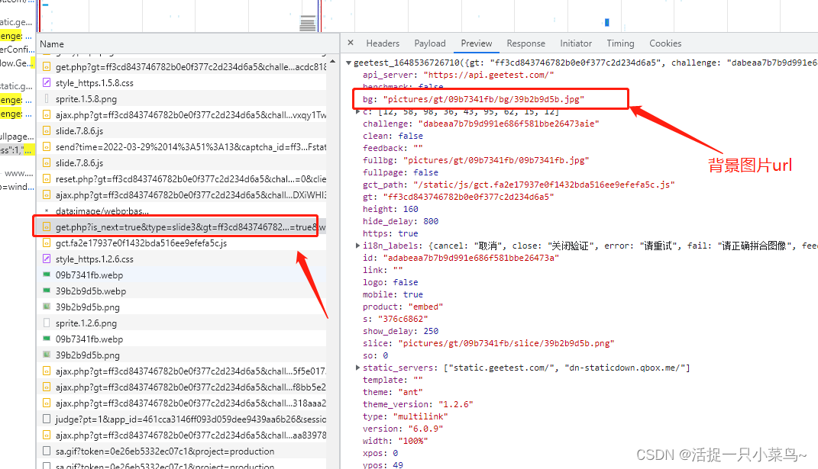The image size is (818, 469).
Task: Click the blue marker in the timeline overview
Action: (x=607, y=22)
